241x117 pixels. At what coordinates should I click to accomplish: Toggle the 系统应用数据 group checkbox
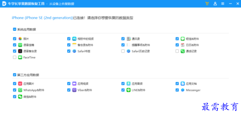tap(15, 29)
